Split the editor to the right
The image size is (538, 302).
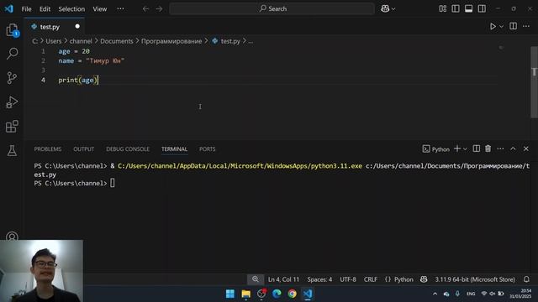click(x=514, y=26)
